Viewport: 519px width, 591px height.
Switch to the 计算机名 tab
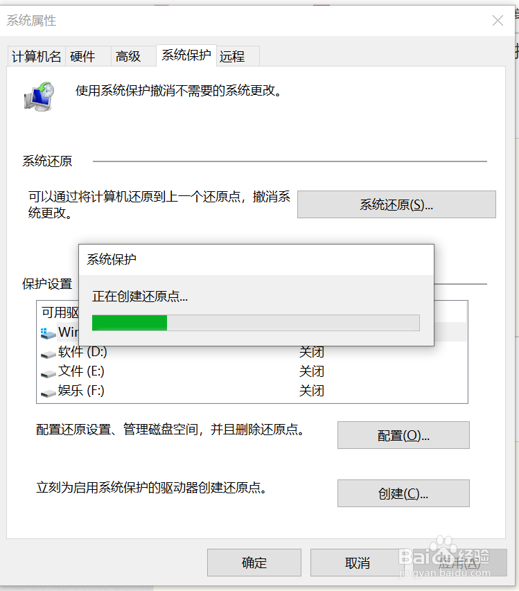pos(35,56)
